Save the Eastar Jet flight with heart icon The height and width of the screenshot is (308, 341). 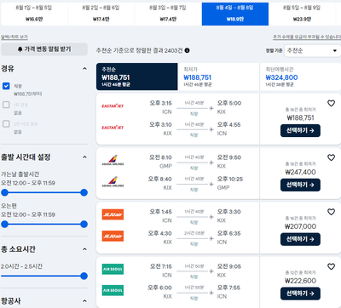pos(331,103)
